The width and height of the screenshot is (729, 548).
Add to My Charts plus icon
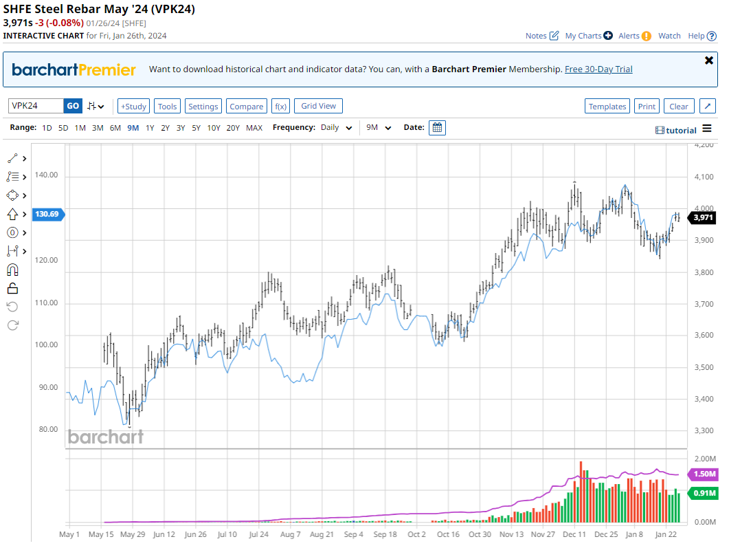pos(608,36)
